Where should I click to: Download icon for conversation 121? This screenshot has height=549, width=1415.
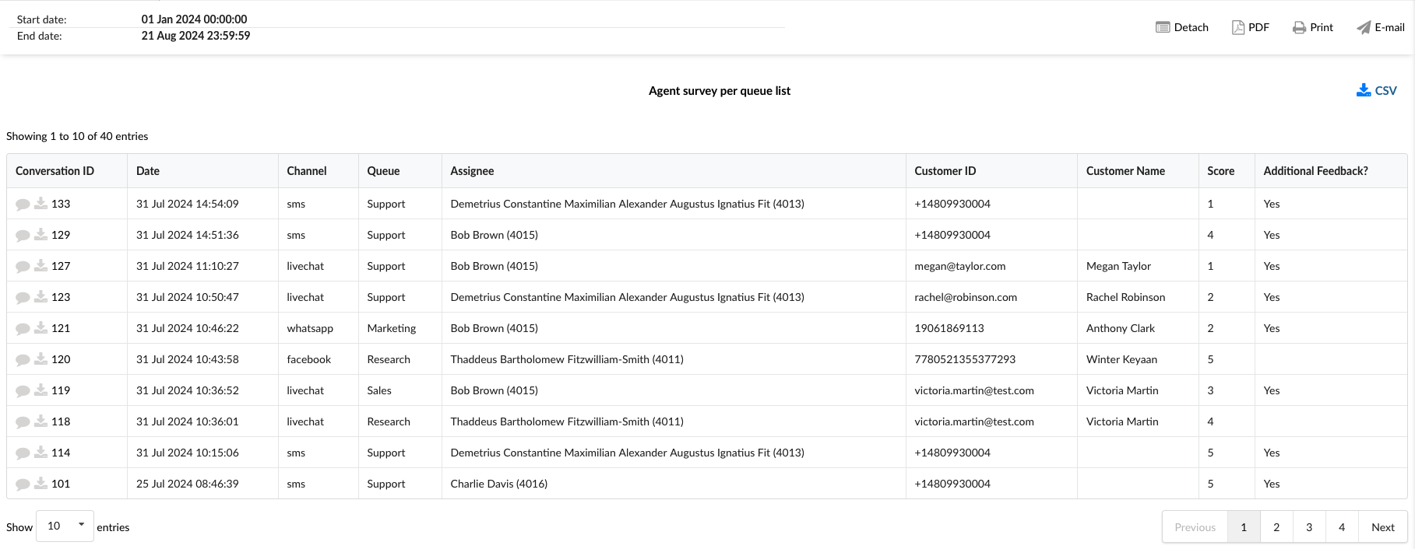(41, 328)
